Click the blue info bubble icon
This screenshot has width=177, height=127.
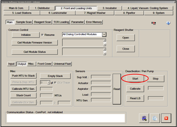[168, 23]
